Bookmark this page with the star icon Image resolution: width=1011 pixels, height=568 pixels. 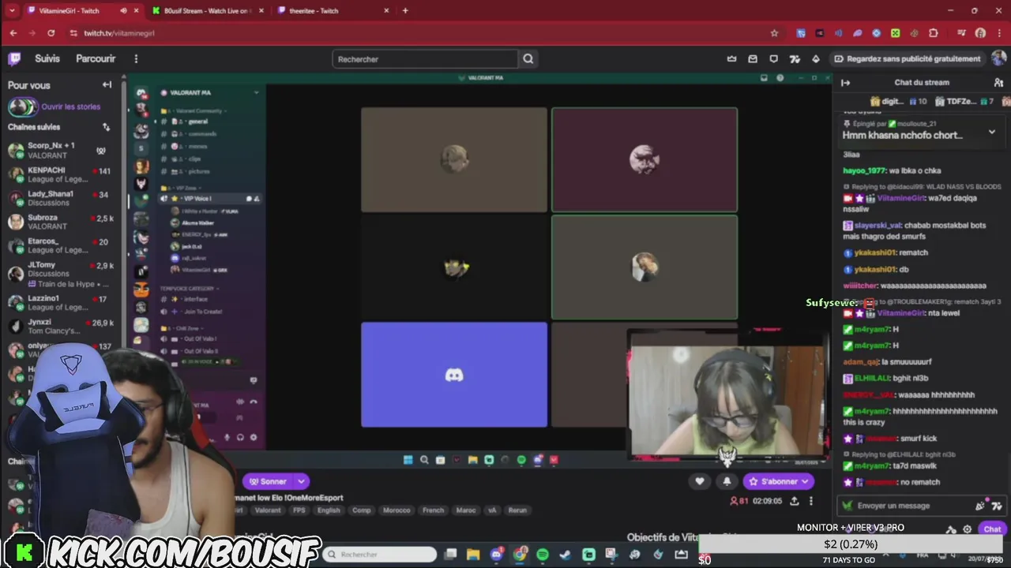pos(774,33)
